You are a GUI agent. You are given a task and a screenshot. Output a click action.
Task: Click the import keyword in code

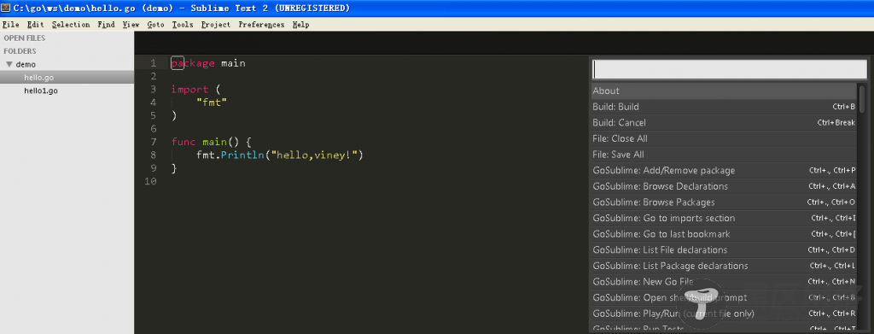click(189, 89)
